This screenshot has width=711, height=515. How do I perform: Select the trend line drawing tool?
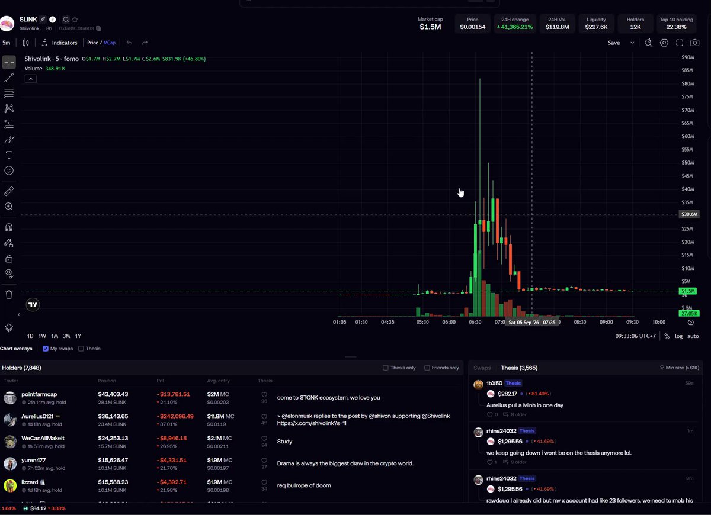coord(9,78)
